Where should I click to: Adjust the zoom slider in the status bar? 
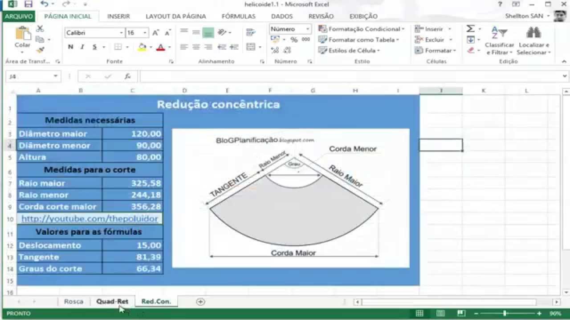coord(505,313)
